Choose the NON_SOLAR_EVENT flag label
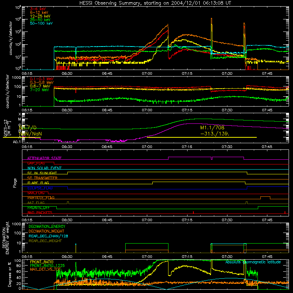This screenshot has width=293, height=293. tap(44, 168)
